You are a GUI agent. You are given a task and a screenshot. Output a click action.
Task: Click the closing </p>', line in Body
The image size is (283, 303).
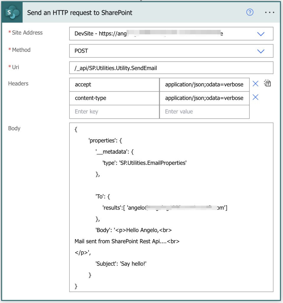click(x=83, y=253)
